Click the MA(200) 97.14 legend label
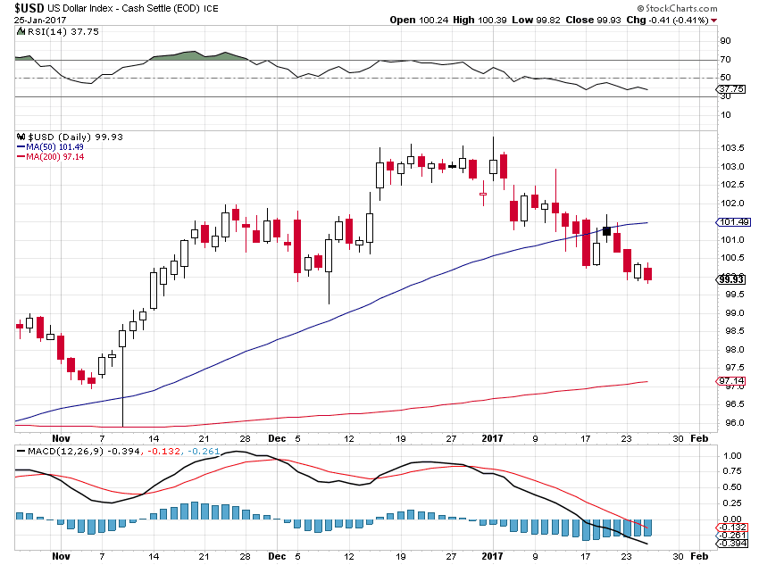The width and height of the screenshot is (759, 565). tap(54, 157)
